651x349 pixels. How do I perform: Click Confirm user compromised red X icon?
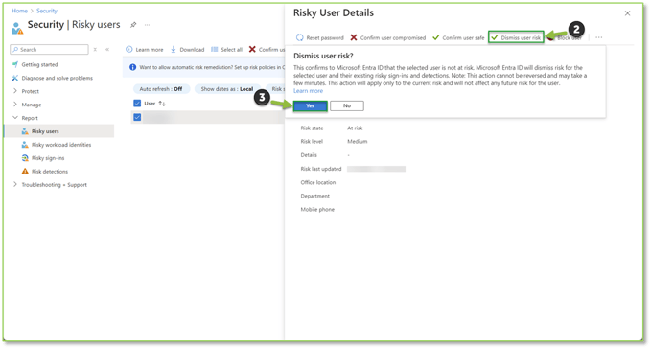(x=354, y=37)
